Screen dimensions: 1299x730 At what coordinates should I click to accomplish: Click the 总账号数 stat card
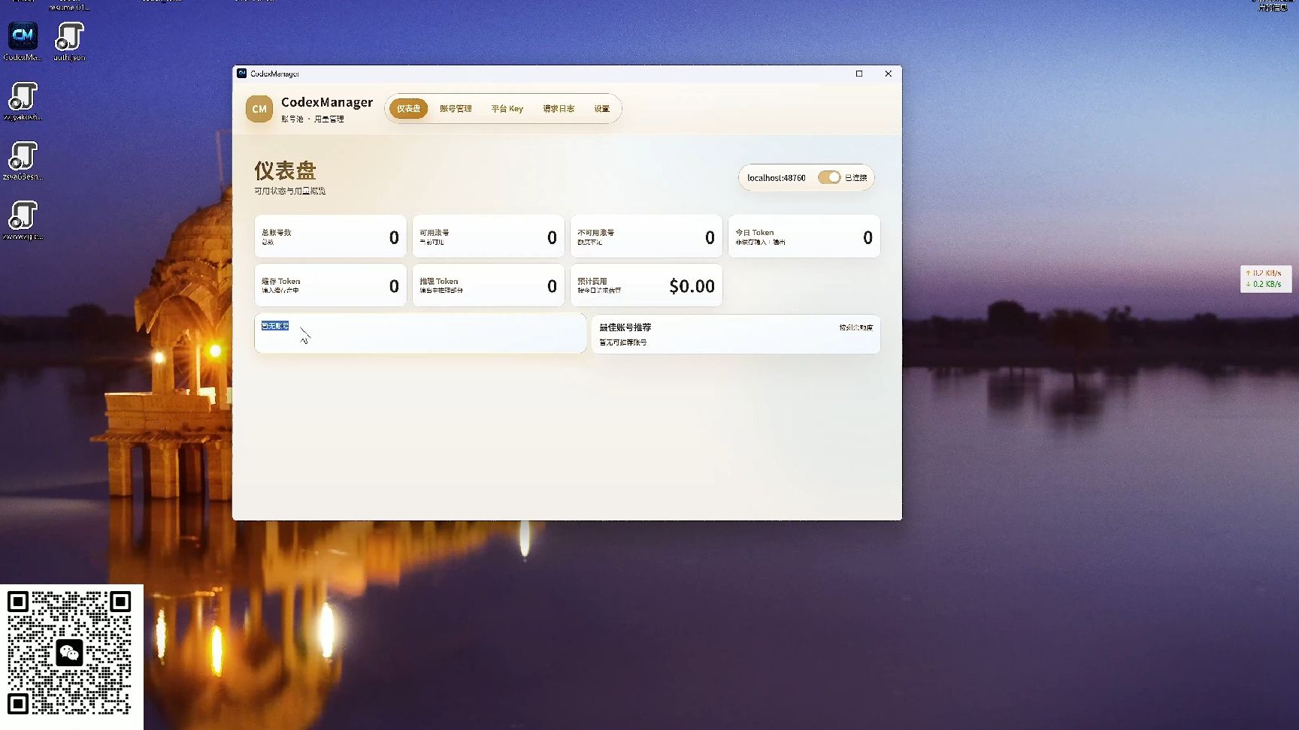[x=331, y=237]
